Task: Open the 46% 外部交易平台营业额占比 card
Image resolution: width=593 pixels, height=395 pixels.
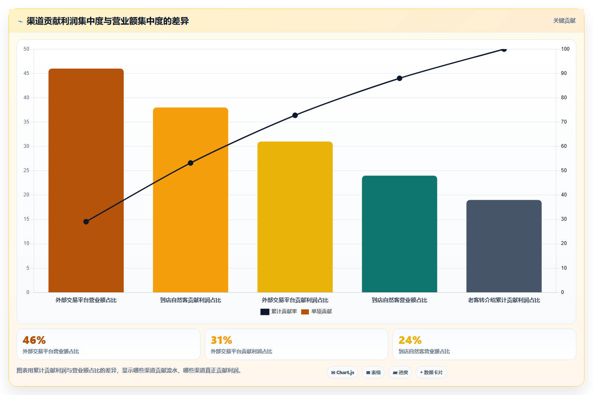Action: (x=108, y=344)
